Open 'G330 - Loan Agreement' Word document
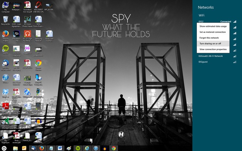242x151 pixels. coord(17,22)
